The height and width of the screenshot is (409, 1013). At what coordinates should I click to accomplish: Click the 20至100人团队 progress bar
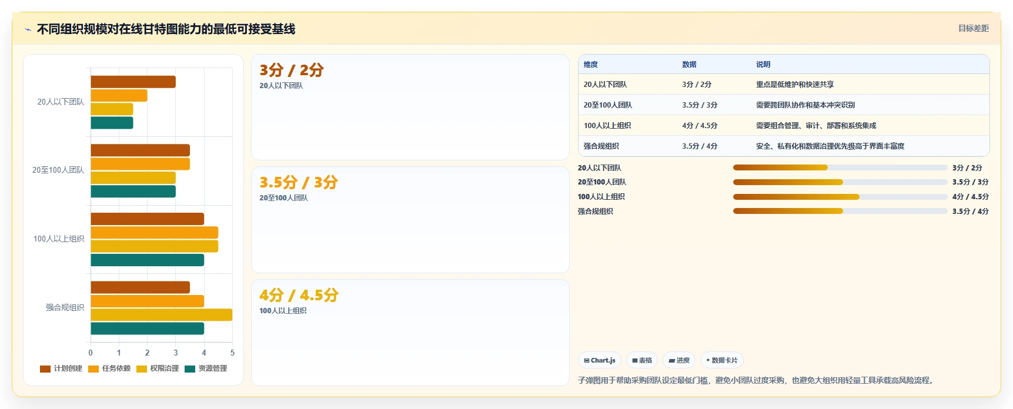[840, 182]
